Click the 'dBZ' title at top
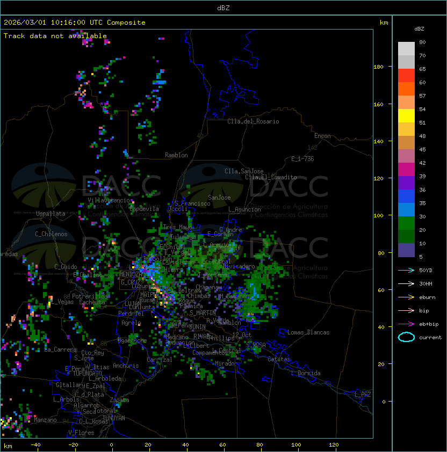 pyautogui.click(x=223, y=8)
